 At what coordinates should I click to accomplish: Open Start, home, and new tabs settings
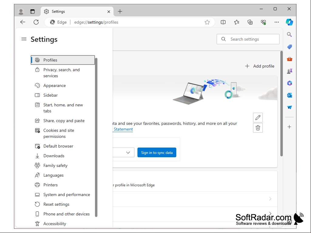(63, 108)
